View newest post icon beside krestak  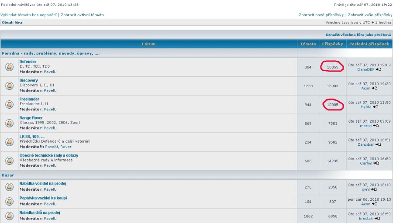(x=377, y=219)
